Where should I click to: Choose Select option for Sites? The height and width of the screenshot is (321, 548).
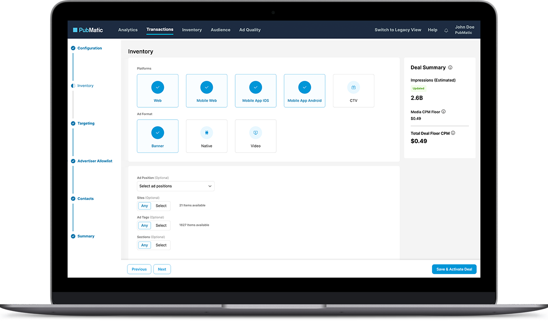161,206
